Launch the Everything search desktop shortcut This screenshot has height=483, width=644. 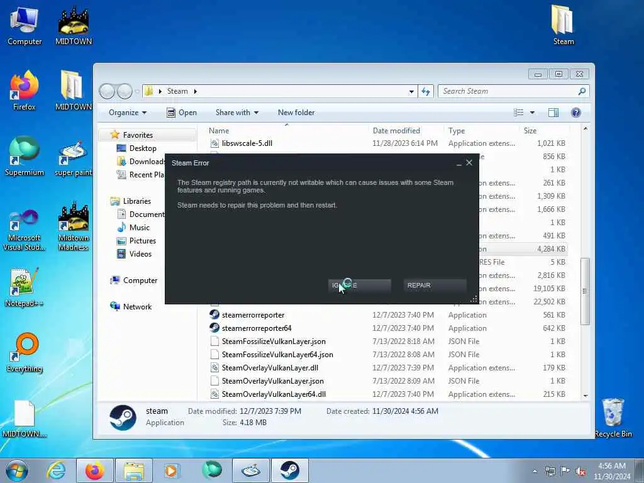25,352
